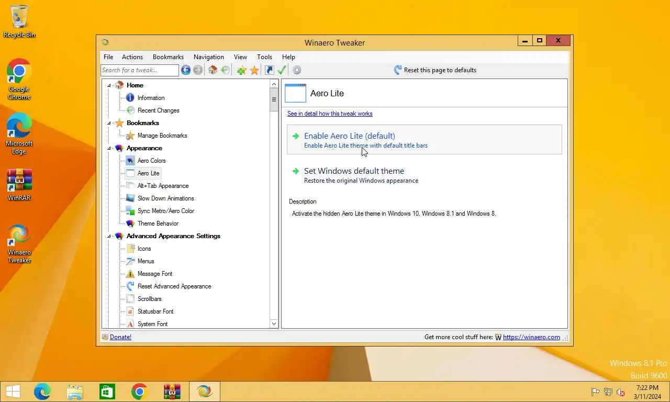Open the Tools menu

click(264, 57)
